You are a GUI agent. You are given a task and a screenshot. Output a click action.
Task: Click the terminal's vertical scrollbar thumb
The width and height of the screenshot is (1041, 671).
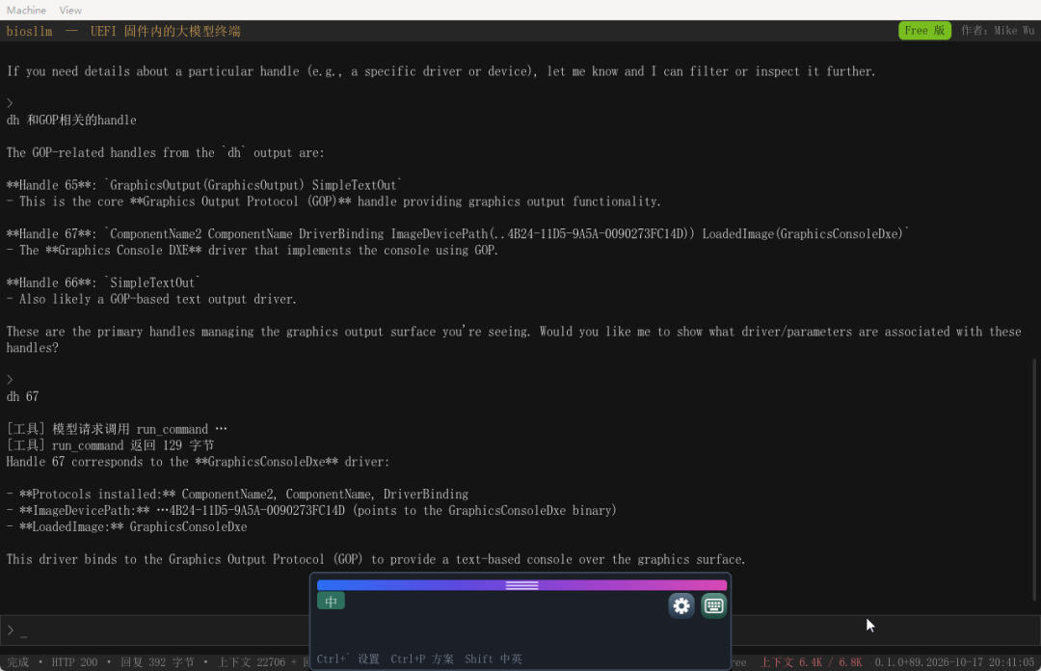point(1034,480)
